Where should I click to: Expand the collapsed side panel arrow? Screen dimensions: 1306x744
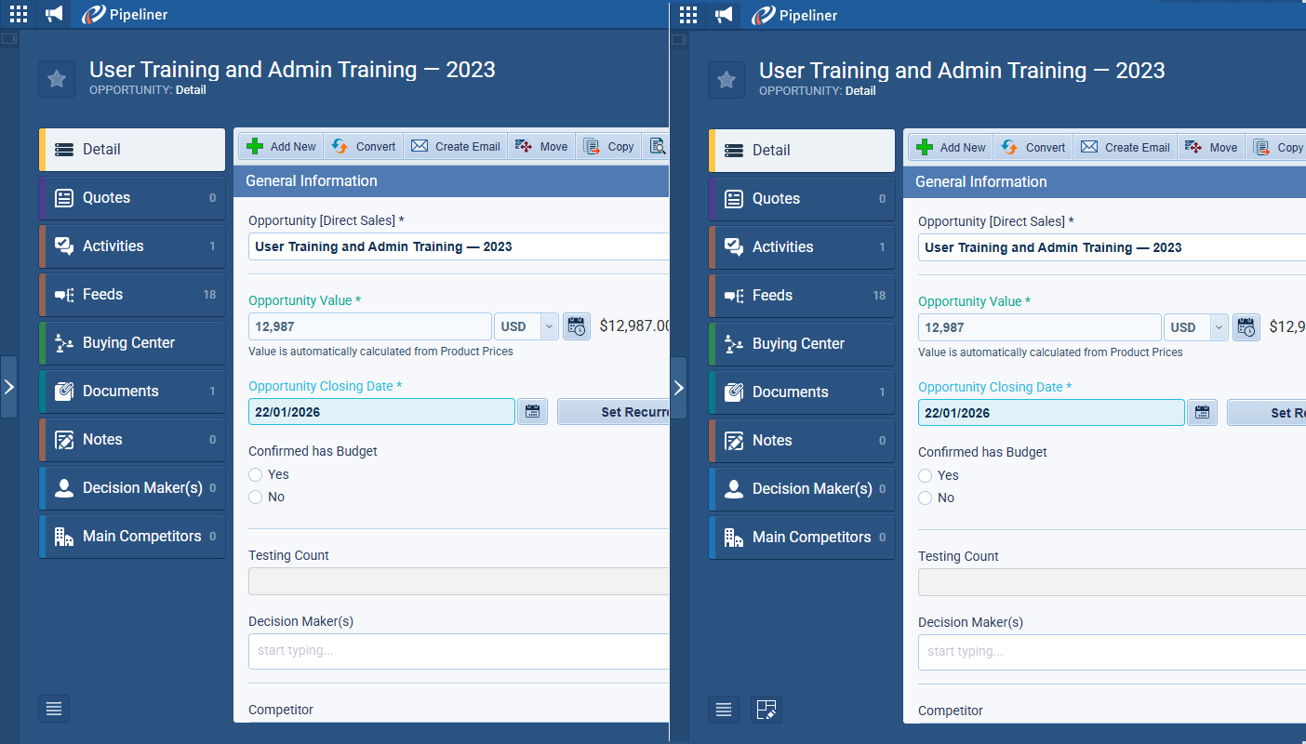coord(8,386)
